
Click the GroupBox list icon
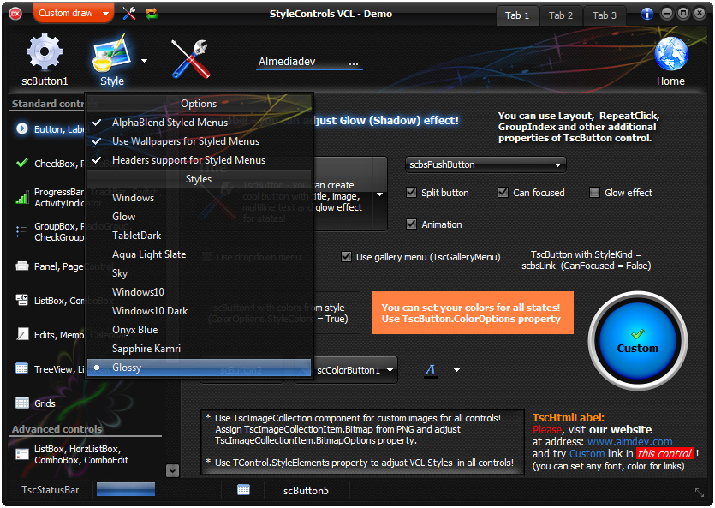(21, 231)
